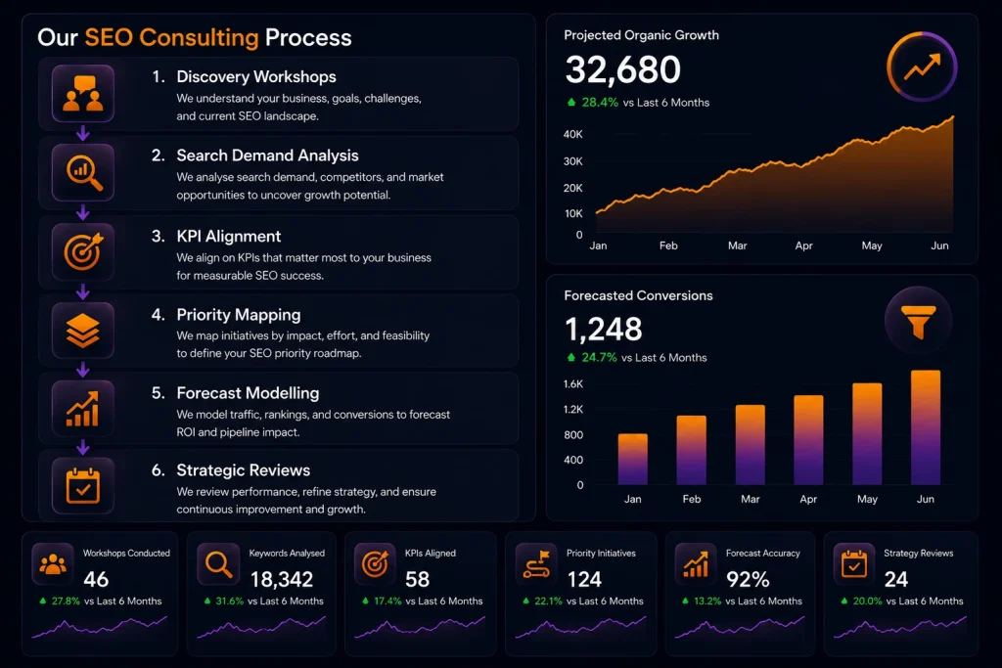Select the Forecast Modelling step title
Image resolution: width=1002 pixels, height=668 pixels.
[248, 393]
